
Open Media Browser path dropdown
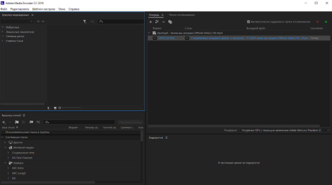click(17, 21)
